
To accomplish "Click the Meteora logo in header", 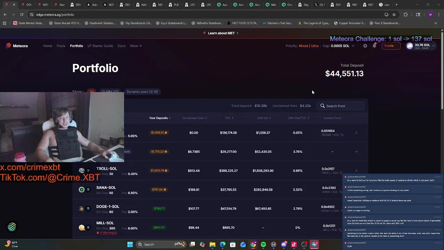I will coord(17,46).
